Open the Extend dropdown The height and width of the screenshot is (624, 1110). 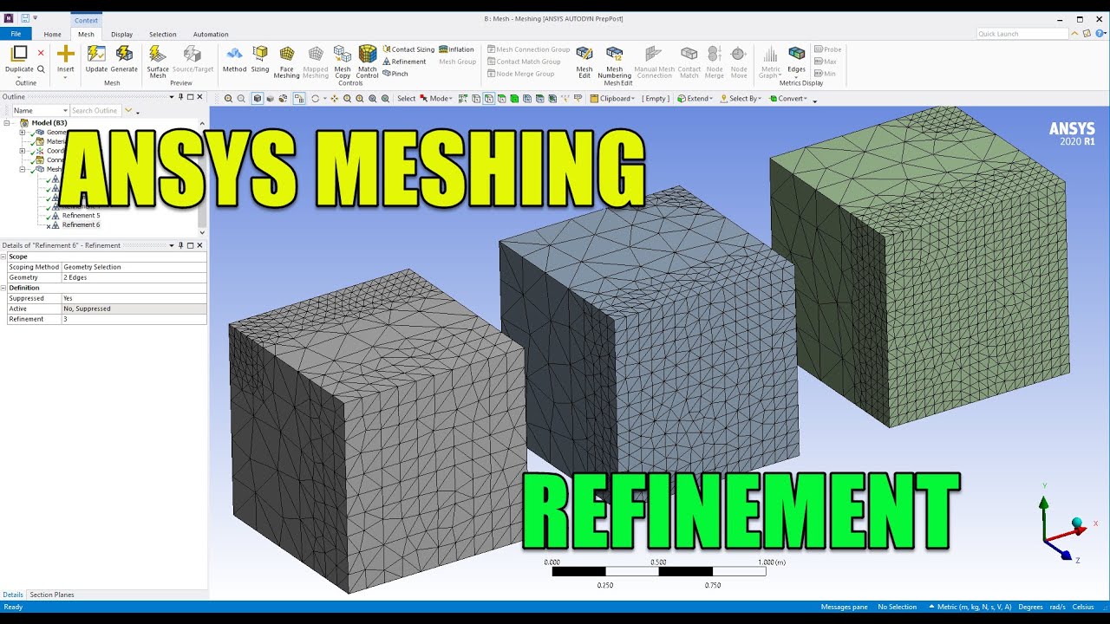tap(695, 99)
